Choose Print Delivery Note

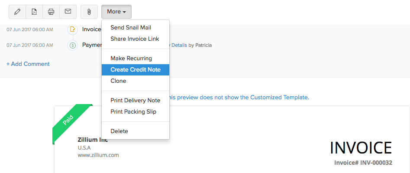[136, 101]
